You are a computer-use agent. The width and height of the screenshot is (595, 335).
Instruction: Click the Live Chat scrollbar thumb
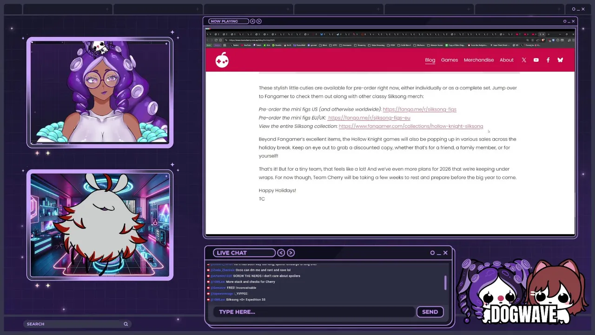[x=445, y=282]
